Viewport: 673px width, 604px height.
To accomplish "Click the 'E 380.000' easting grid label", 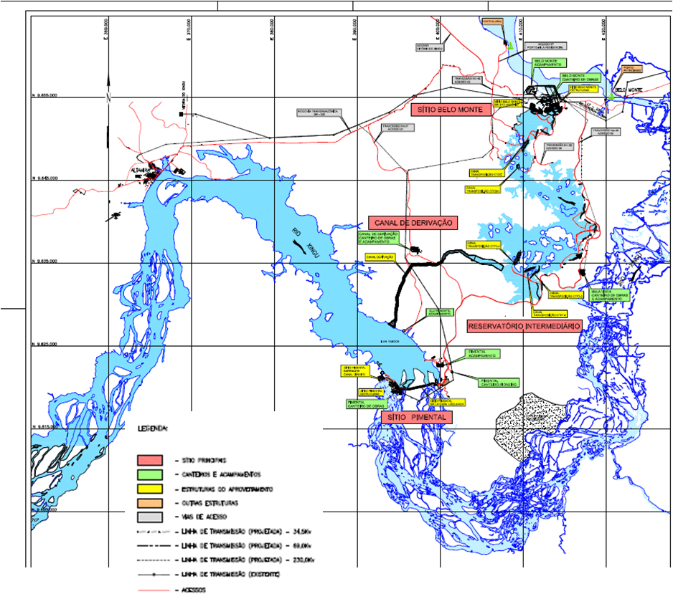I will tap(272, 29).
